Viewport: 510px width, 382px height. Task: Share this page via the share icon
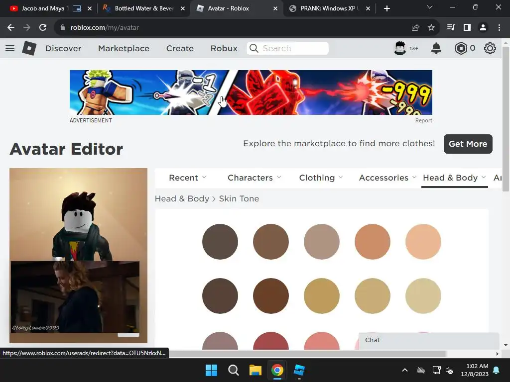[415, 28]
